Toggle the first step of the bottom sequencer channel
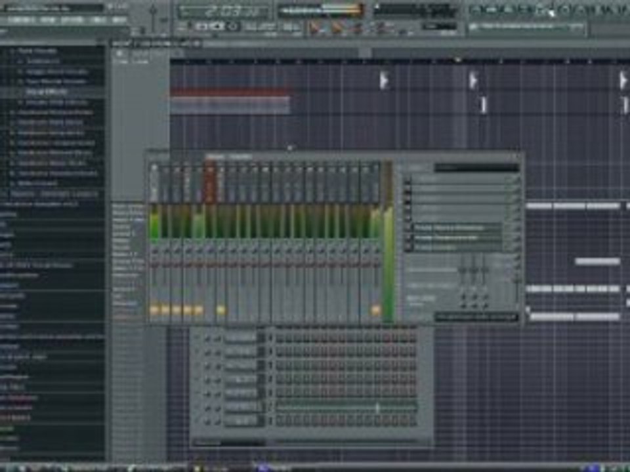 280,421
